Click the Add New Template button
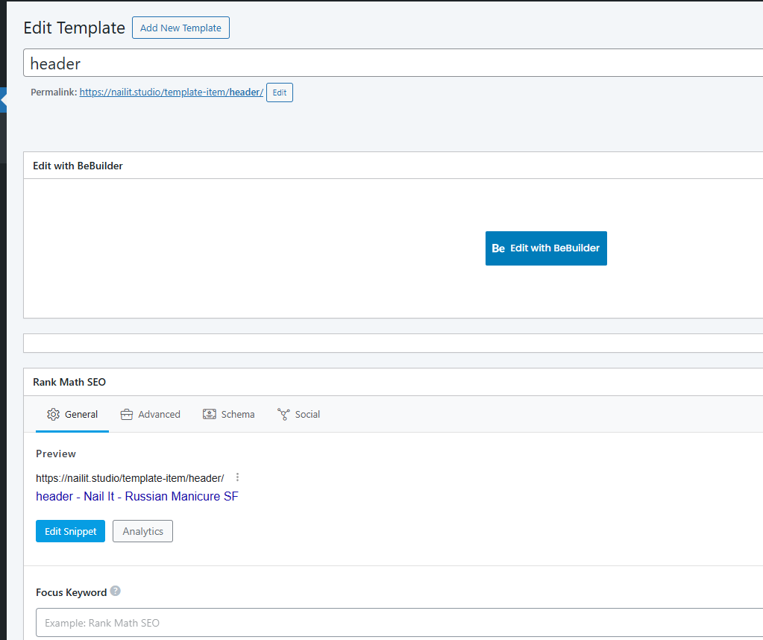The image size is (763, 640). 180,28
